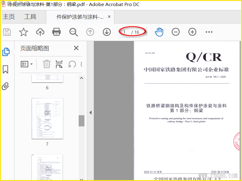This screenshot has width=242, height=181.
Task: Open more tools ellipsis menu
Action: (x=209, y=32)
